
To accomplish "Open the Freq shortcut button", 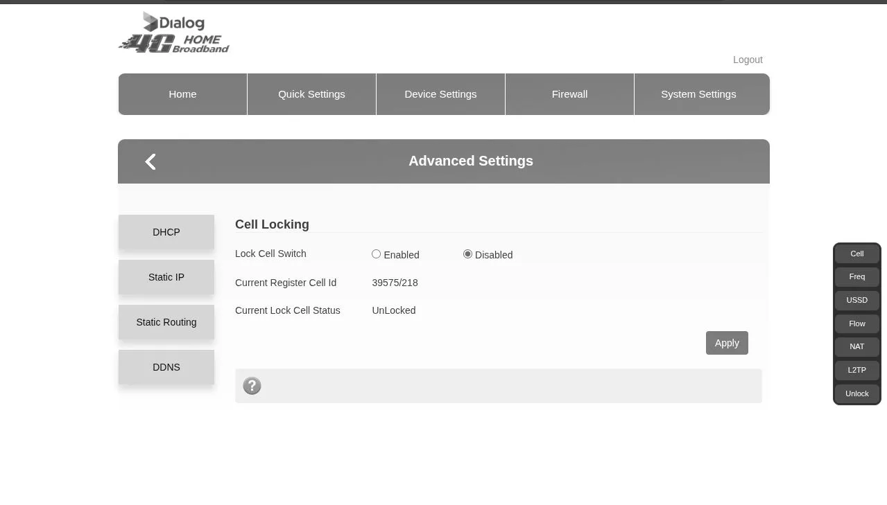I will (x=857, y=277).
